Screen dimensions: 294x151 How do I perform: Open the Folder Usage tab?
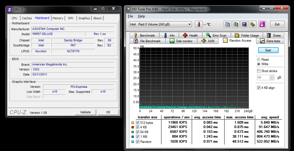247,35
